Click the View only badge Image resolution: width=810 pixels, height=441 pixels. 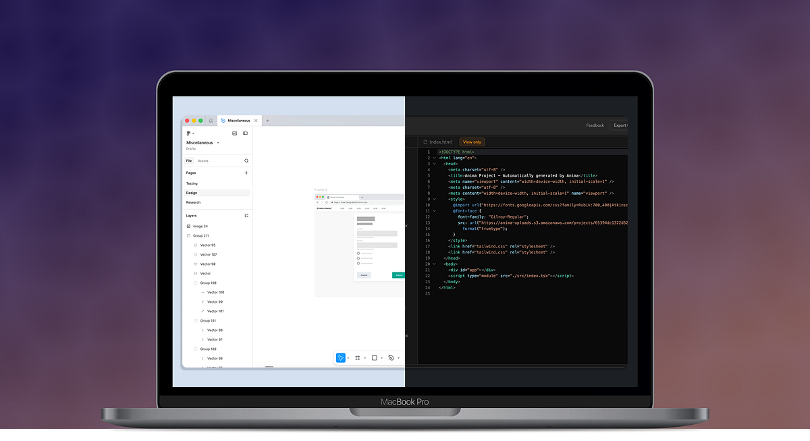coord(472,142)
